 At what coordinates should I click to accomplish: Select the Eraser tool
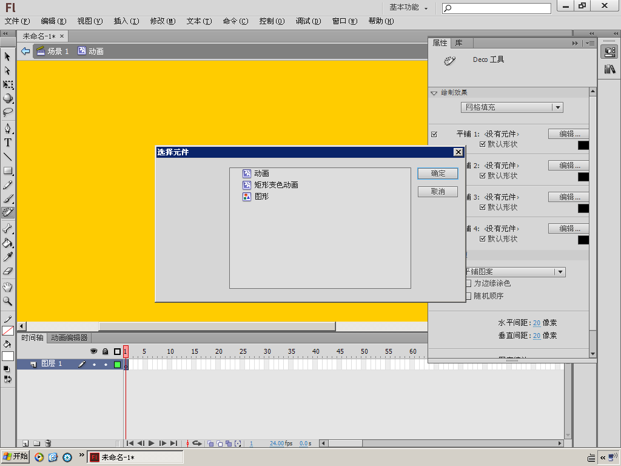(x=7, y=271)
